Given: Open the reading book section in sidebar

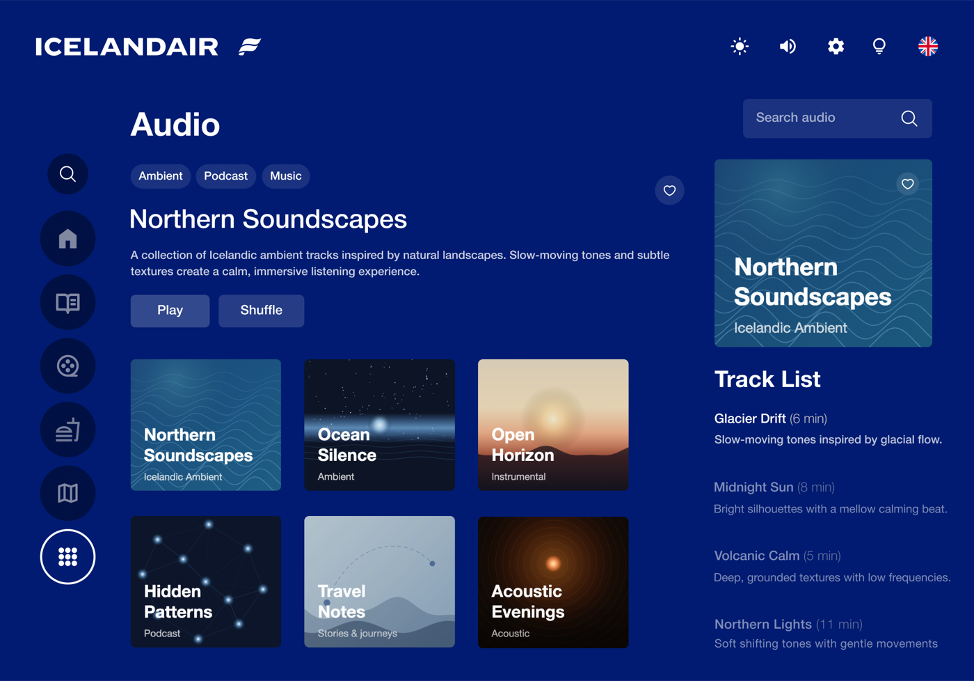Looking at the screenshot, I should tap(67, 302).
